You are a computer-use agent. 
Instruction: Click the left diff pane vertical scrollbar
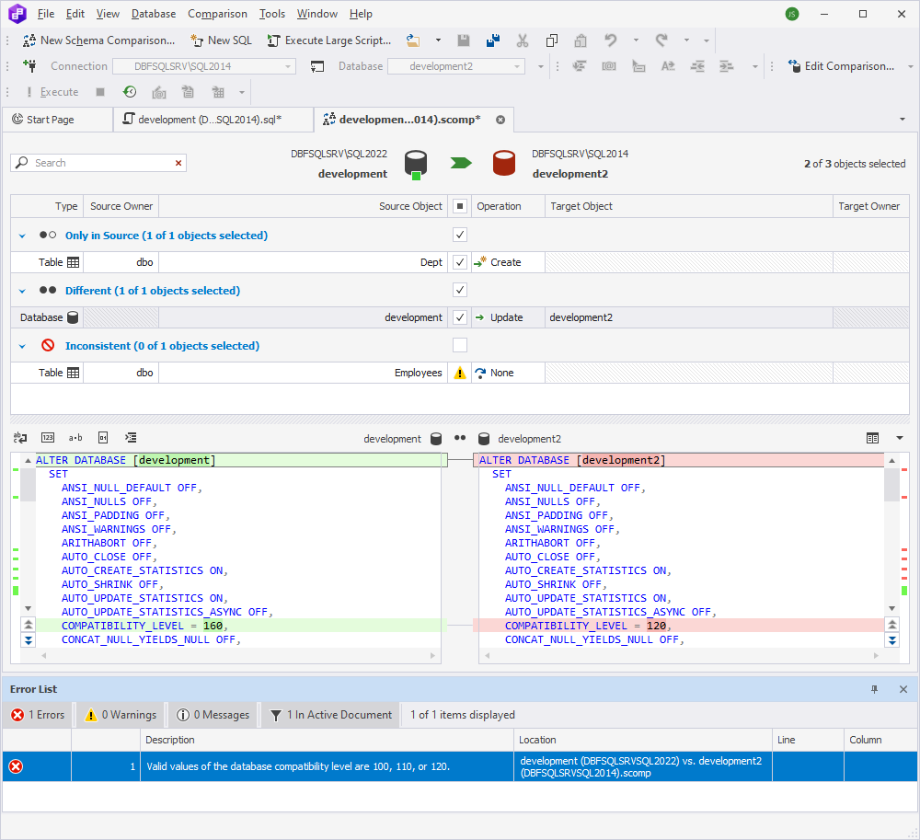click(29, 534)
